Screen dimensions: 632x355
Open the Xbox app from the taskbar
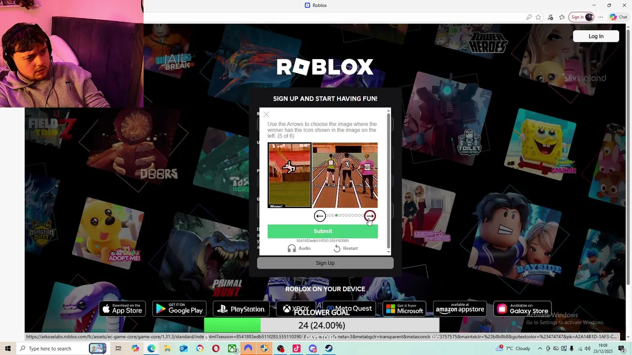pyautogui.click(x=232, y=349)
